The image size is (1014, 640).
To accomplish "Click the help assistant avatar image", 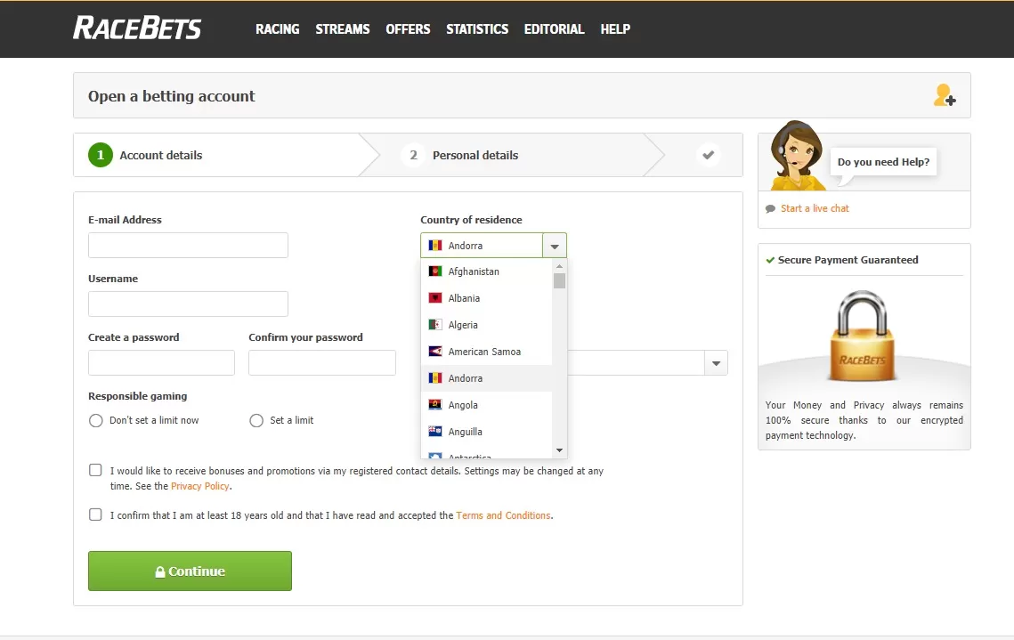I will 798,155.
